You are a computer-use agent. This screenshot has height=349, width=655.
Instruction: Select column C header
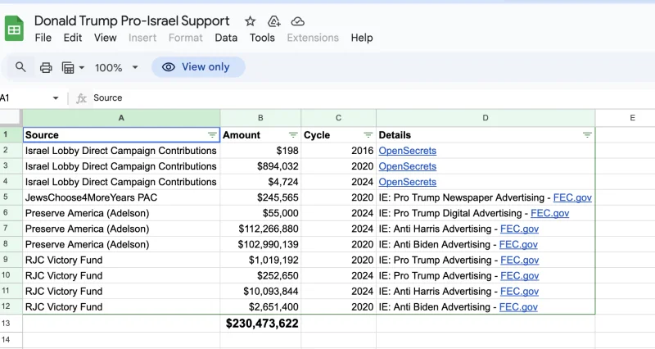click(338, 118)
